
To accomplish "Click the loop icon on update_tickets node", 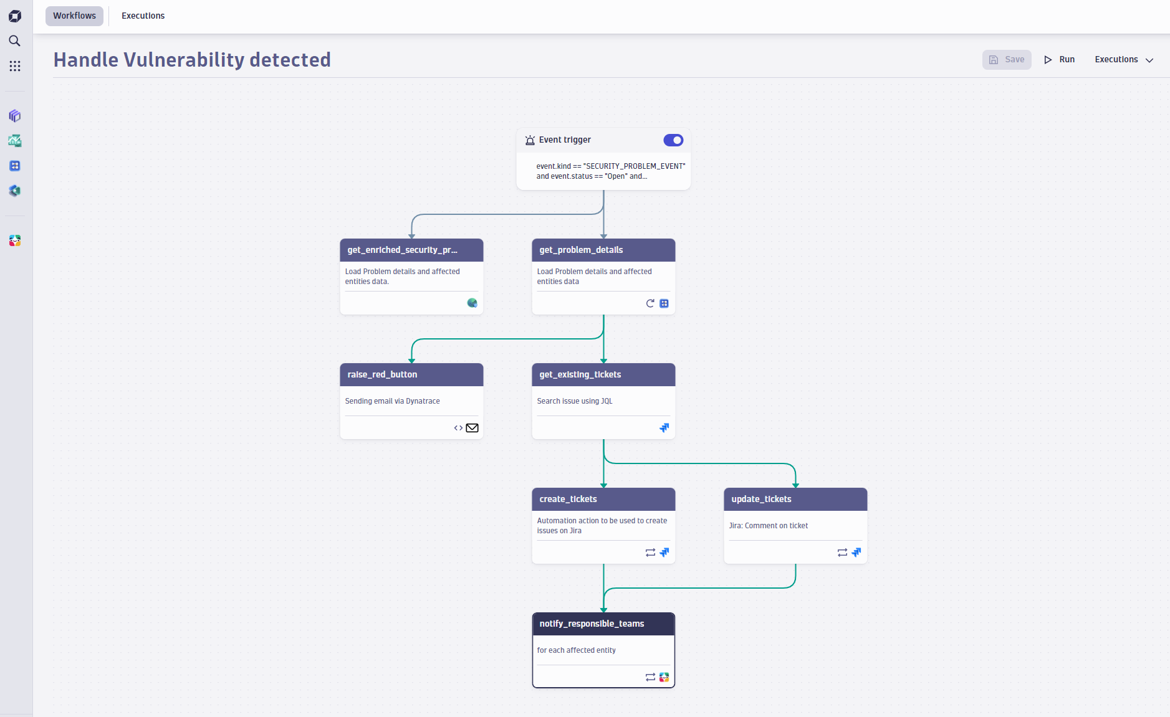I will click(x=842, y=553).
